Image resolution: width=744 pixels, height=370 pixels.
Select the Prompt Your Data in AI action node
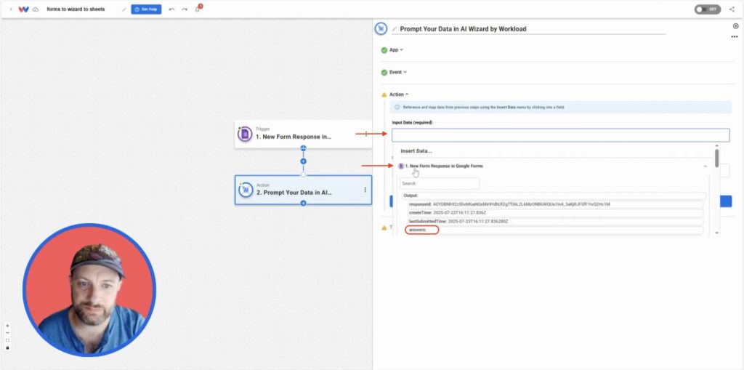pyautogui.click(x=303, y=190)
